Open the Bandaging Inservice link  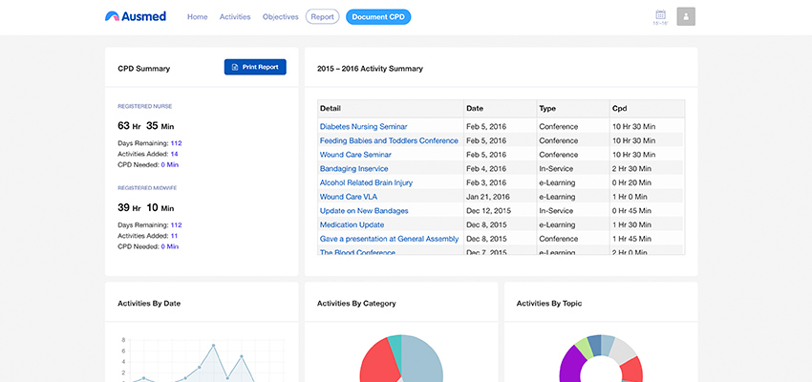point(353,169)
